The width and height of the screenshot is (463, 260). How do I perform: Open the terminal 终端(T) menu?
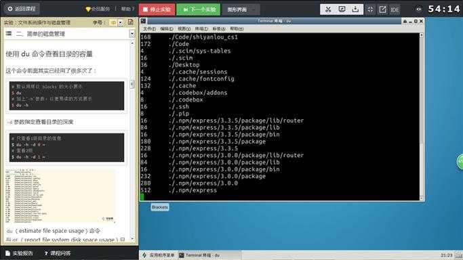click(x=201, y=28)
